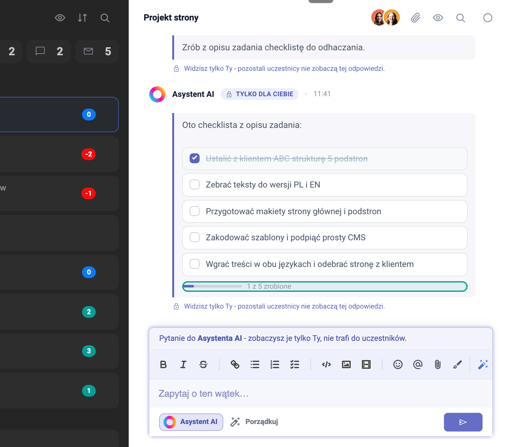
Task: Click sidebar sort arrows icon
Action: point(82,18)
